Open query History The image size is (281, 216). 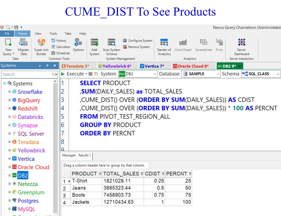(x=59, y=41)
